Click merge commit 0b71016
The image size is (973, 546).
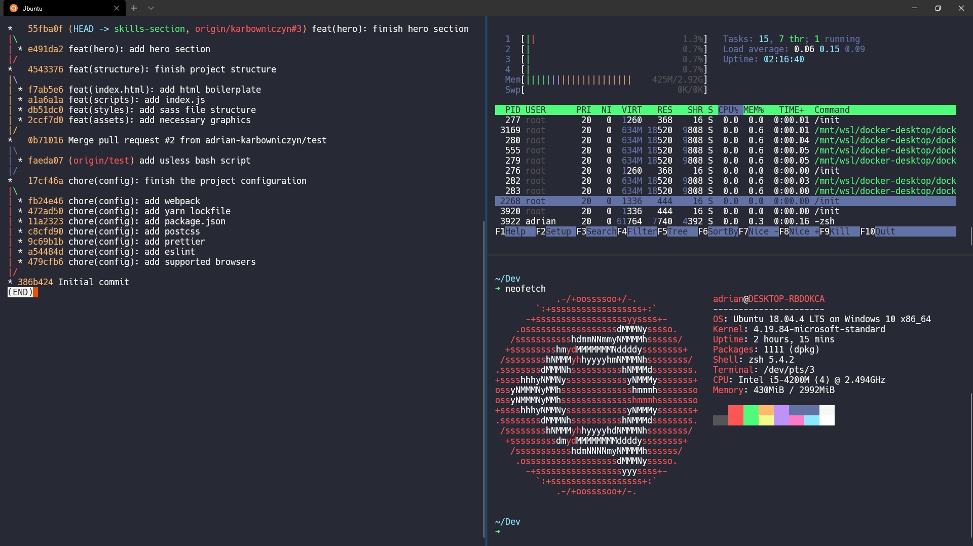coord(177,140)
